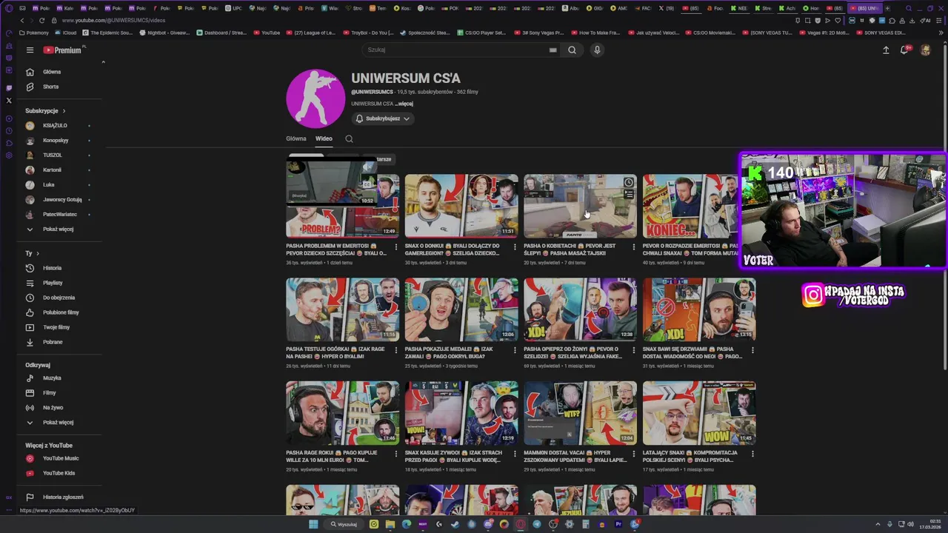Image resolution: width=948 pixels, height=533 pixels.
Task: Open Muzyka under Odkrywaj
Action: [52, 378]
